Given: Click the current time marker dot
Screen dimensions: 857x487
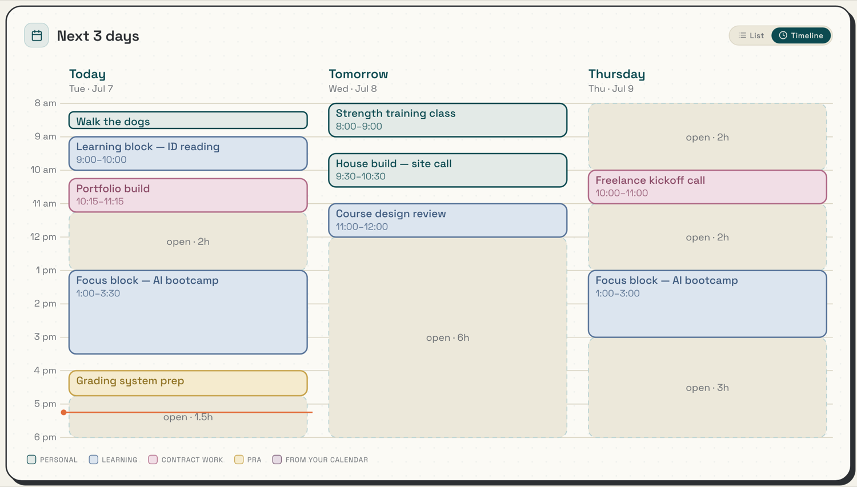Looking at the screenshot, I should [64, 412].
